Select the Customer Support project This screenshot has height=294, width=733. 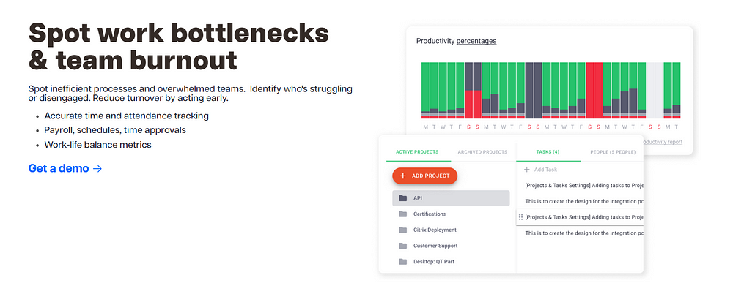(x=451, y=246)
